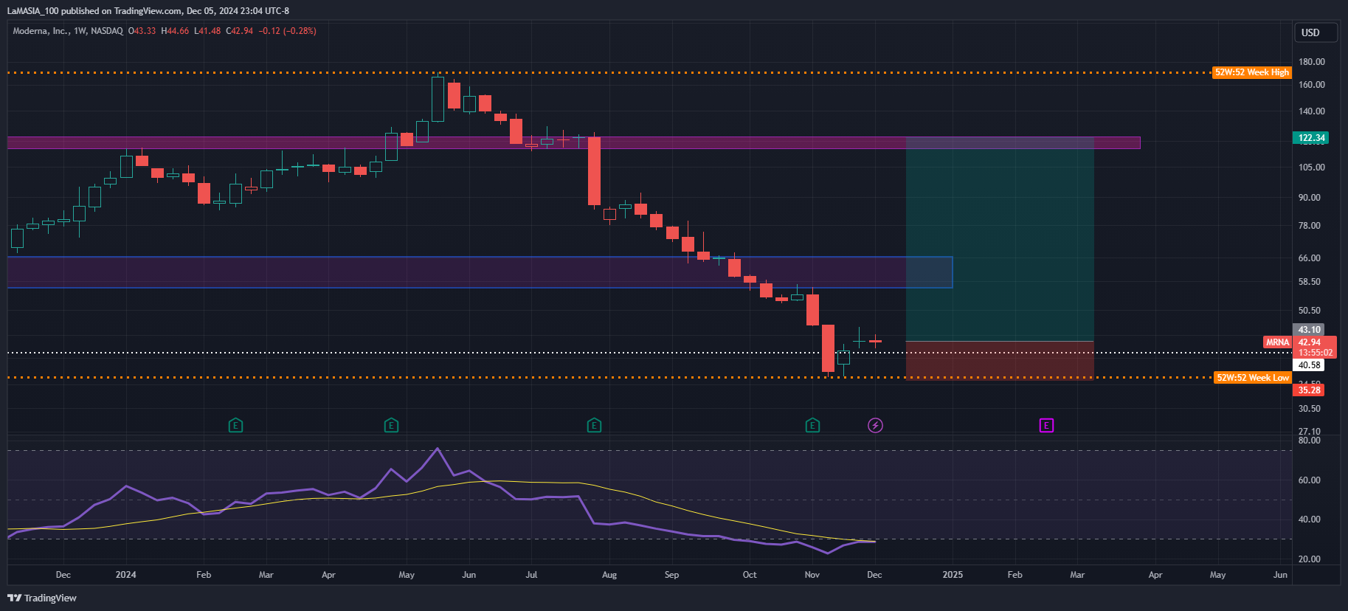
Task: Click the red MRNA ticker label
Action: [x=1277, y=342]
